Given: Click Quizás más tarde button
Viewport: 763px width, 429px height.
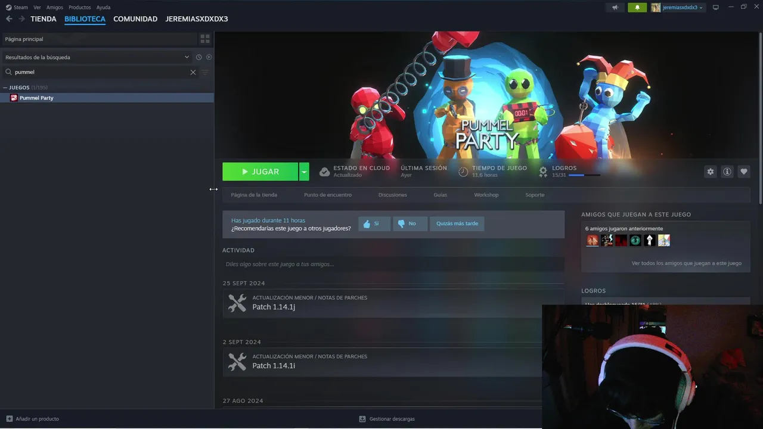Looking at the screenshot, I should [457, 223].
